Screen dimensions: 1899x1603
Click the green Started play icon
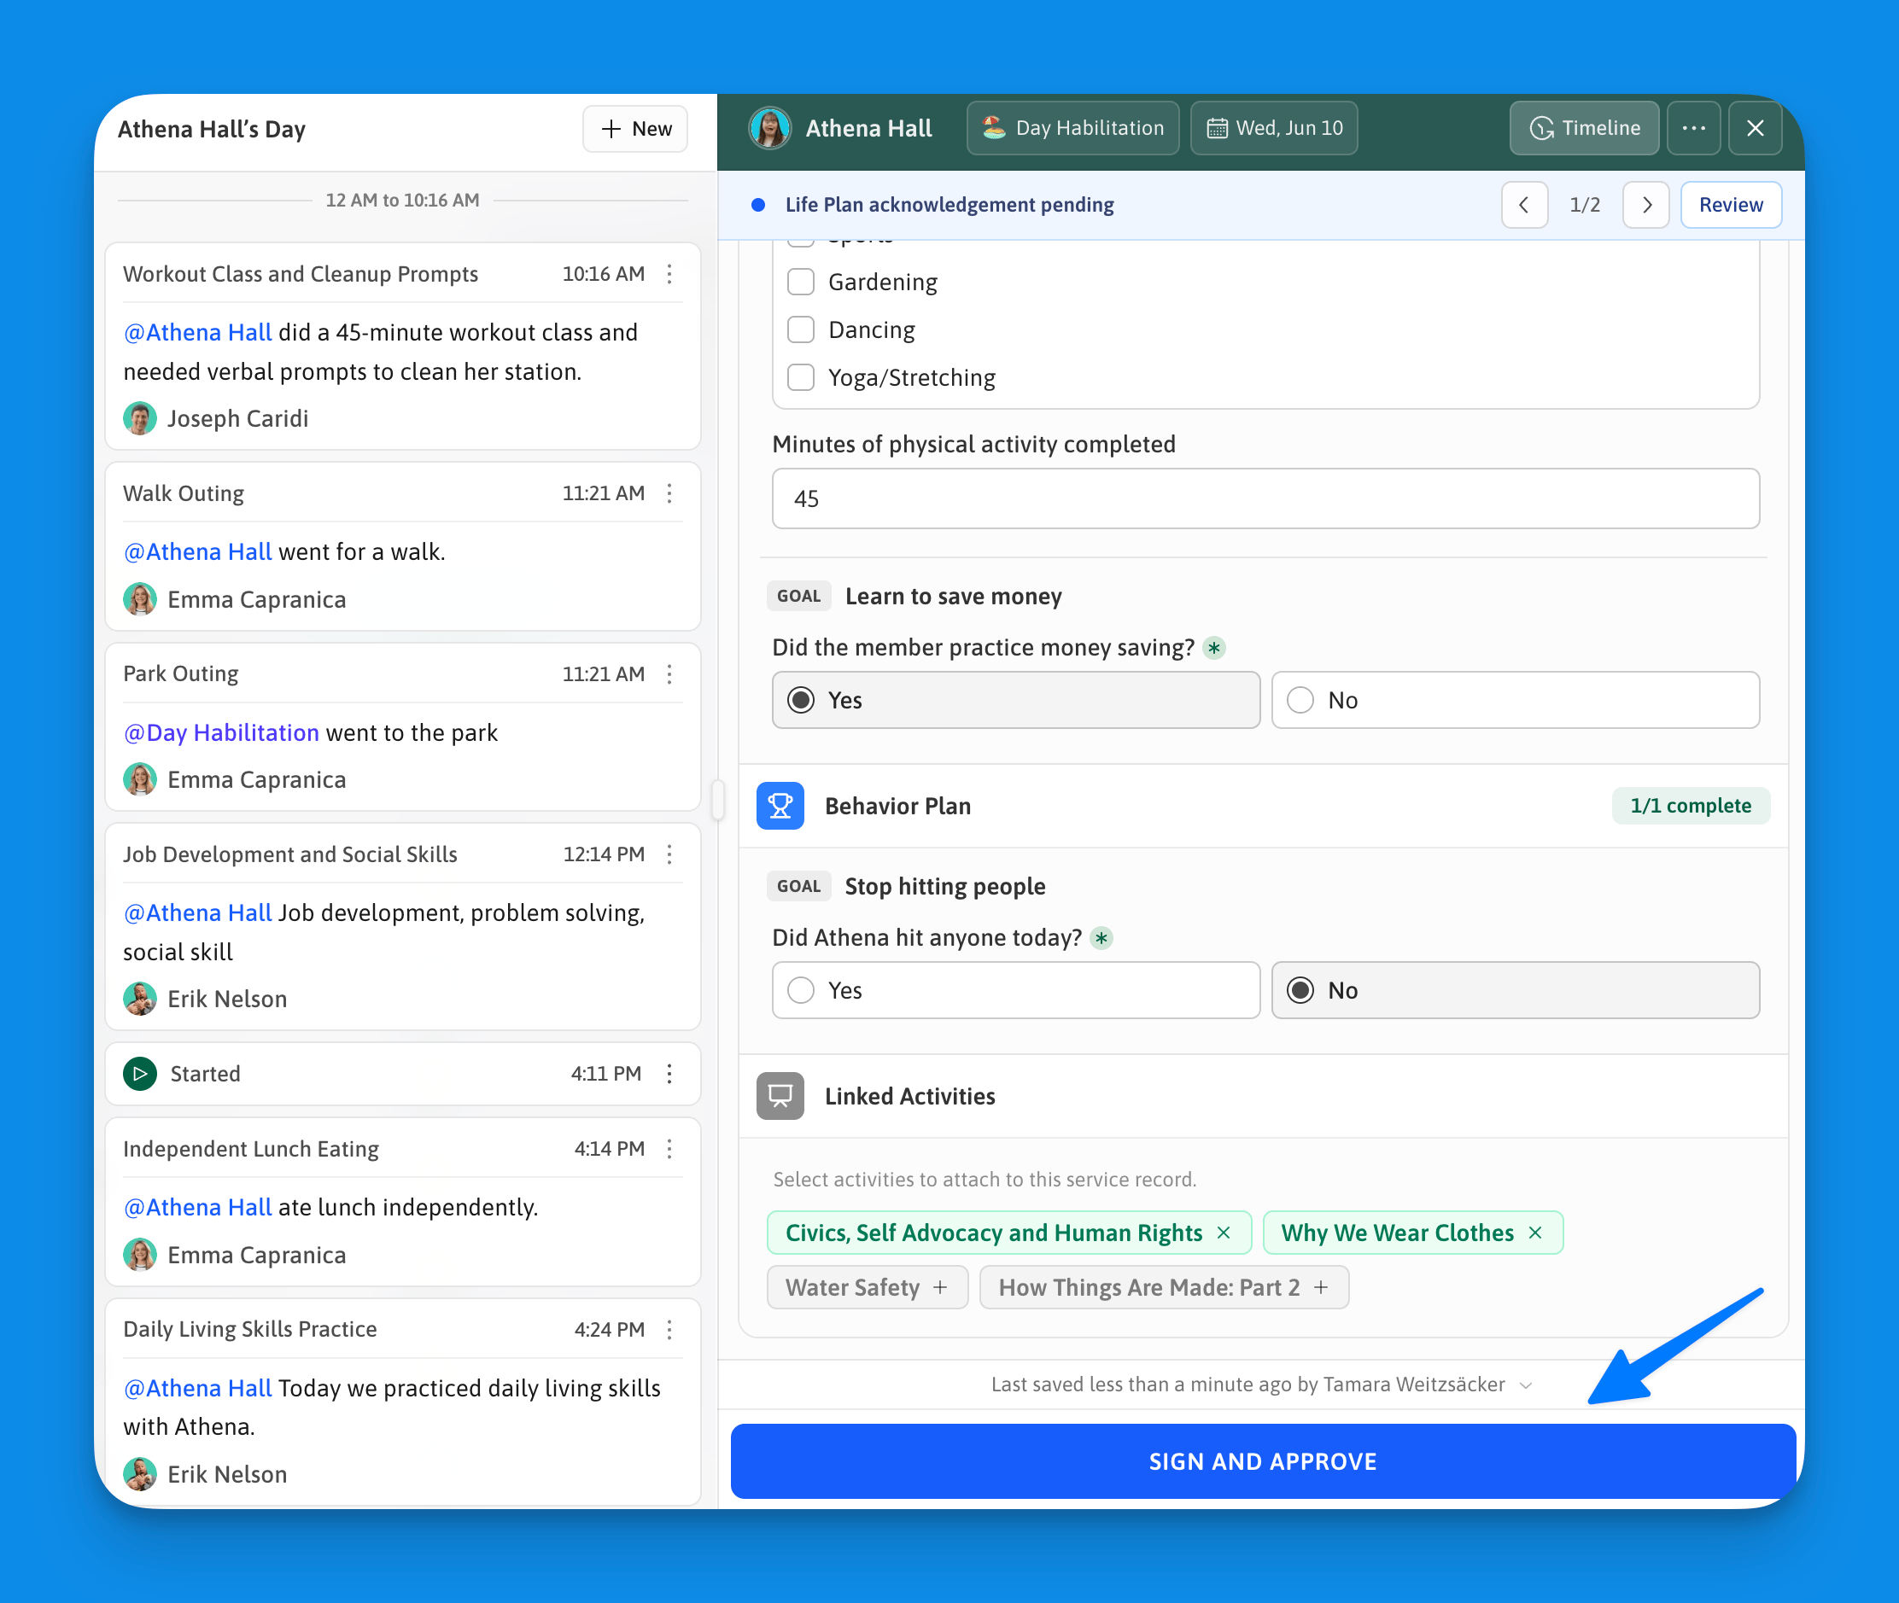point(140,1073)
